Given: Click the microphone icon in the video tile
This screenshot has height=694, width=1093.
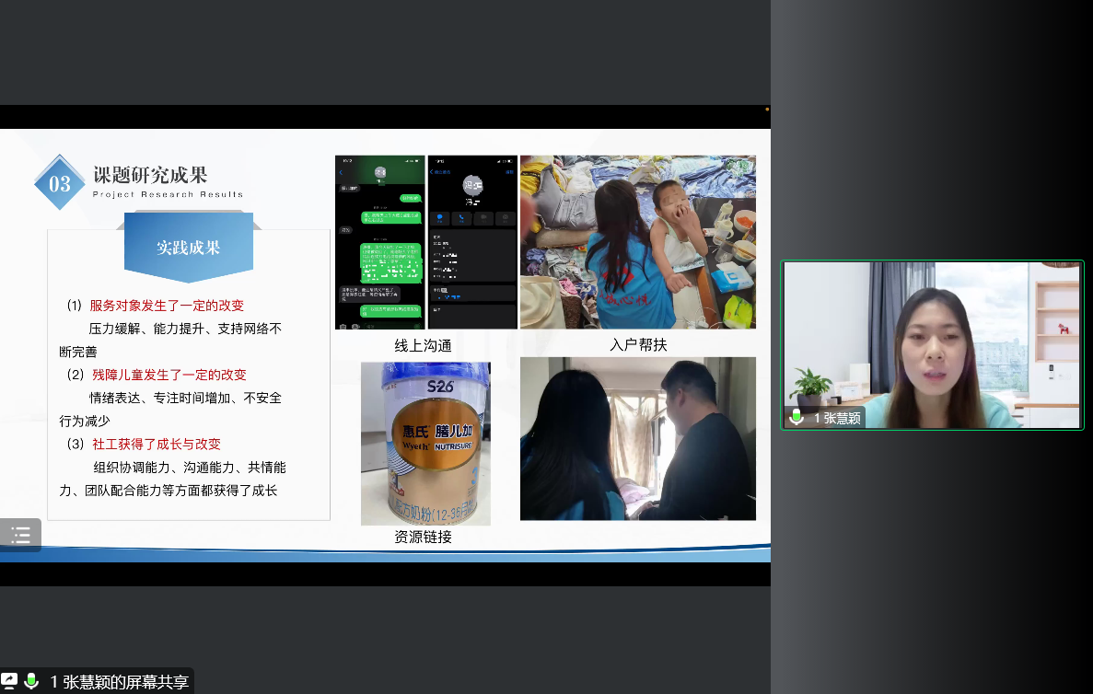Looking at the screenshot, I should [796, 417].
